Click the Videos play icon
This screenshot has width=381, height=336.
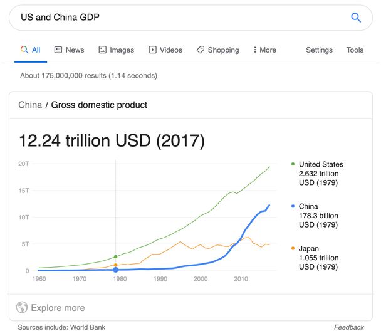click(152, 50)
